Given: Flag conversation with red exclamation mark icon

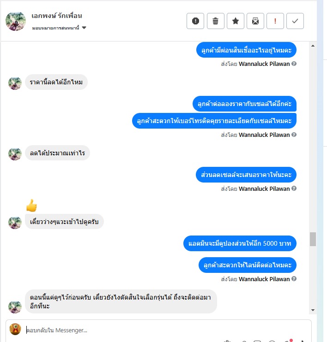Looking at the screenshot, I should point(275,21).
